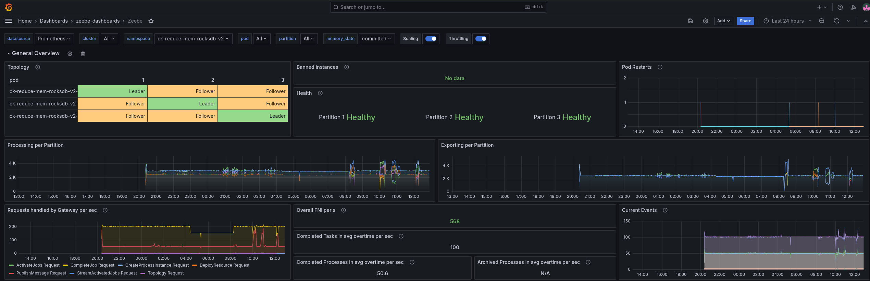Open the namespace ck-reduce-mem-rocksdb-v2 dropdown
Viewport: 870px width, 281px height.
click(x=193, y=39)
